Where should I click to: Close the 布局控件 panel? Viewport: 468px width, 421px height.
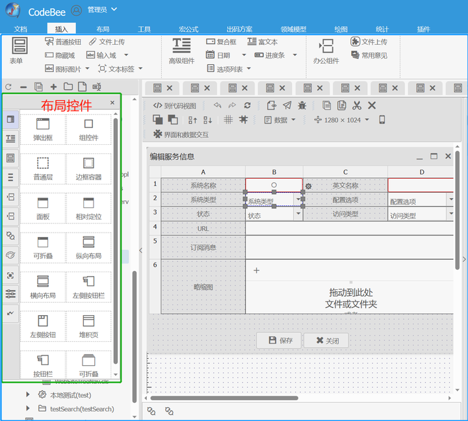coord(112,103)
